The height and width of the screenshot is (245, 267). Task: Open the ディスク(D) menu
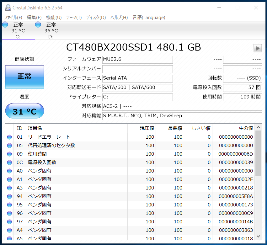96,18
